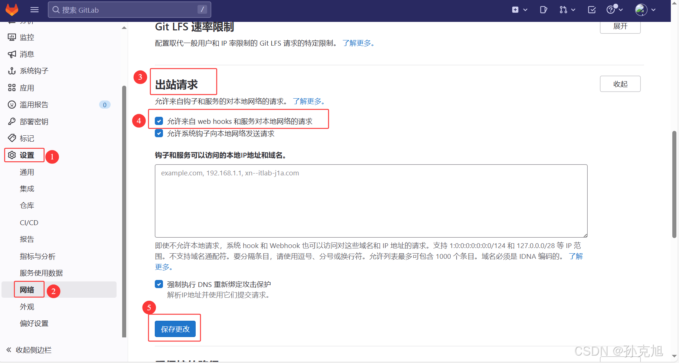
Task: Select CI/CD settings submenu
Action: [x=29, y=222]
